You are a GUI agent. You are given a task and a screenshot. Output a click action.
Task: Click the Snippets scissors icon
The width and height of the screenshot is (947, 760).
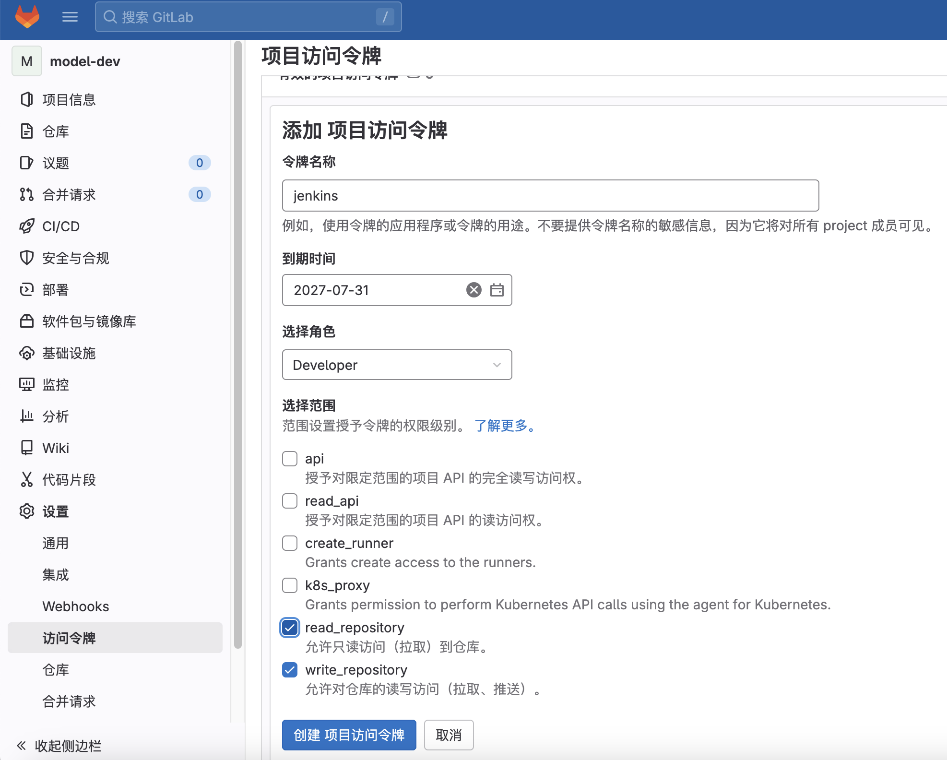[27, 480]
